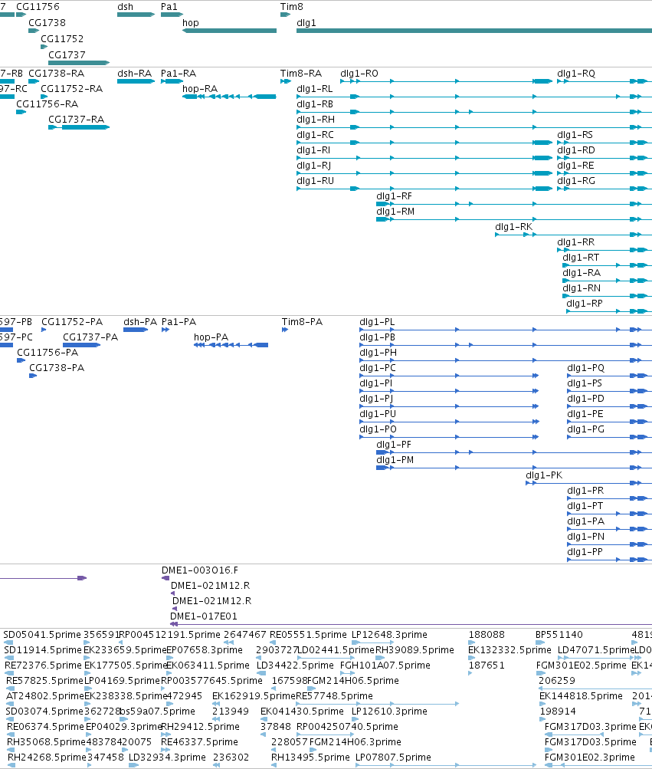652x769 pixels.
Task: Click the dlg1-RQ transcript label
Action: point(576,73)
